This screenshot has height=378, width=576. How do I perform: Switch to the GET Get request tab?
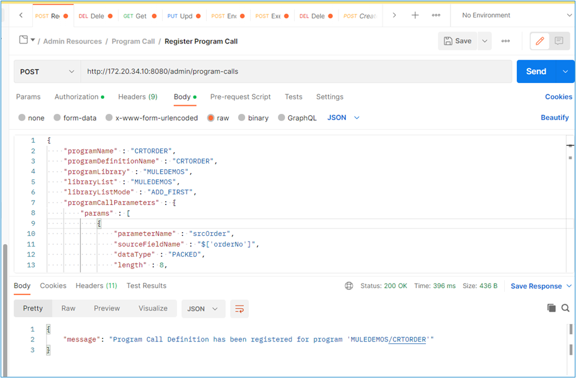(x=141, y=16)
